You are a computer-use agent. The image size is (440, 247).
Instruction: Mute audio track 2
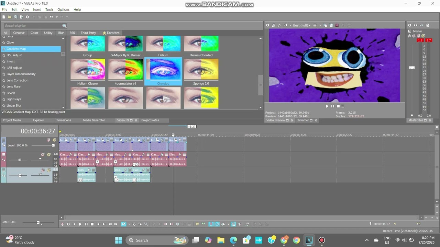[43, 155]
